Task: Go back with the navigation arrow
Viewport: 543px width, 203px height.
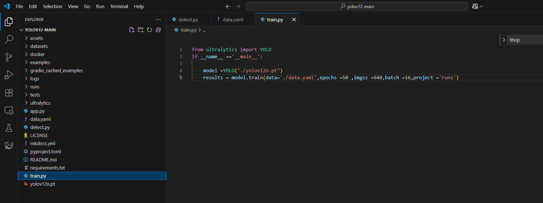Action: tap(228, 6)
